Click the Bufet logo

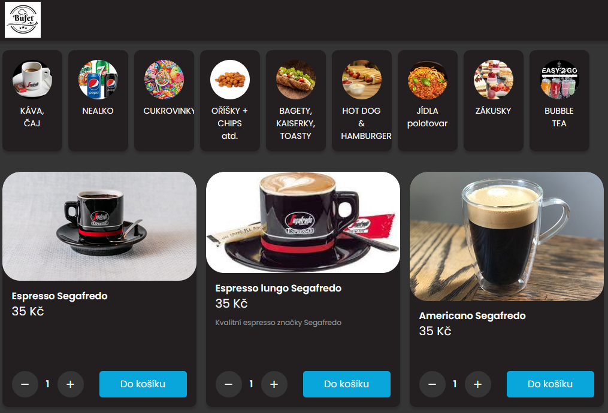click(x=23, y=20)
